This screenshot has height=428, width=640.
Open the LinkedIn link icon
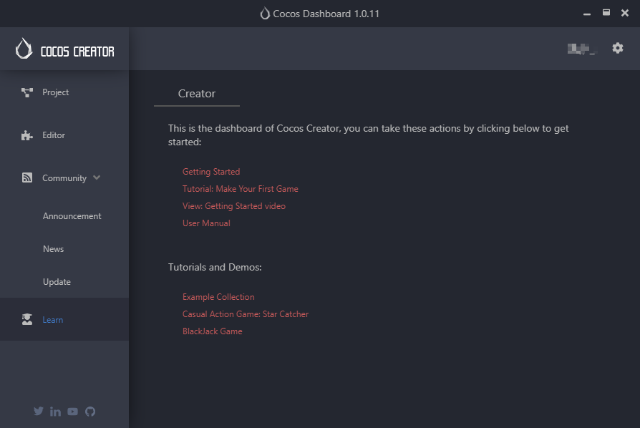56,412
